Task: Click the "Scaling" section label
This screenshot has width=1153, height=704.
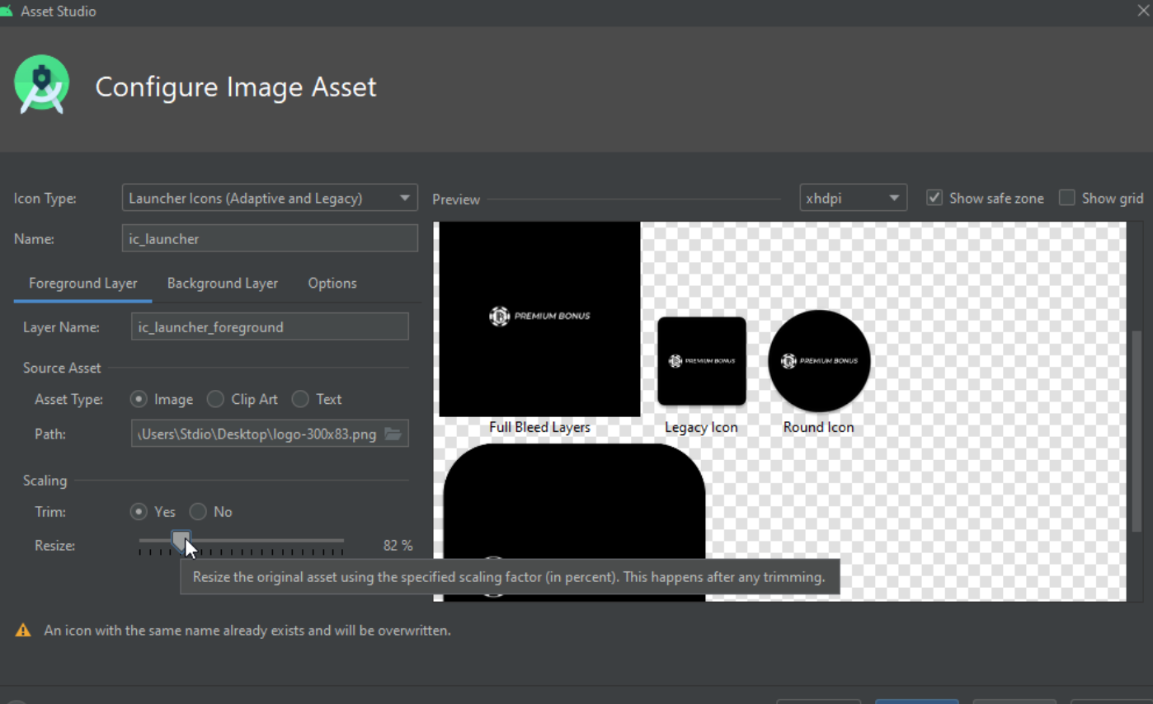Action: coord(45,481)
